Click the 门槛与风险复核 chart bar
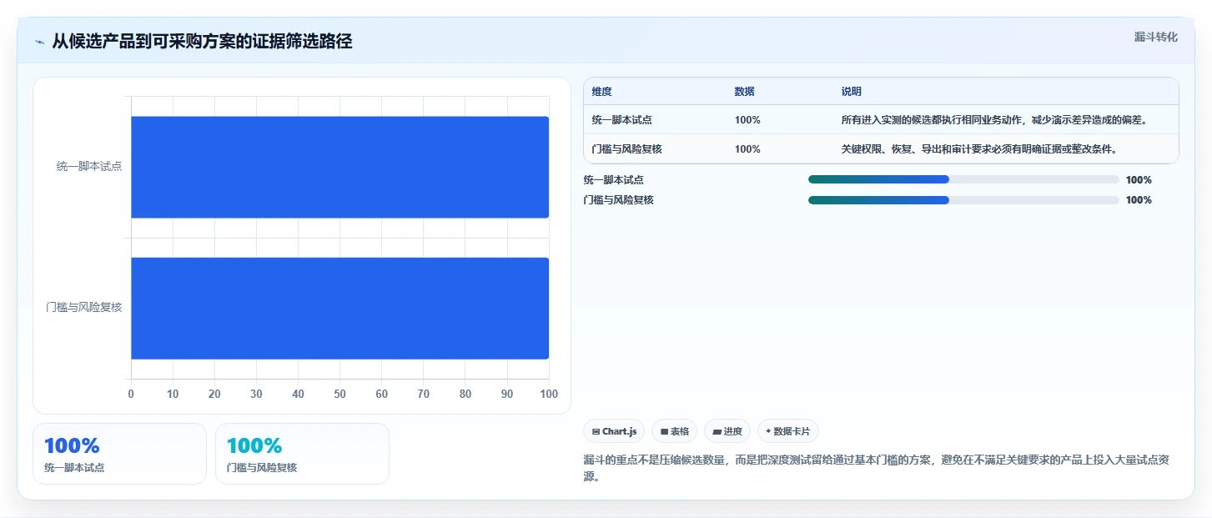 coord(339,308)
